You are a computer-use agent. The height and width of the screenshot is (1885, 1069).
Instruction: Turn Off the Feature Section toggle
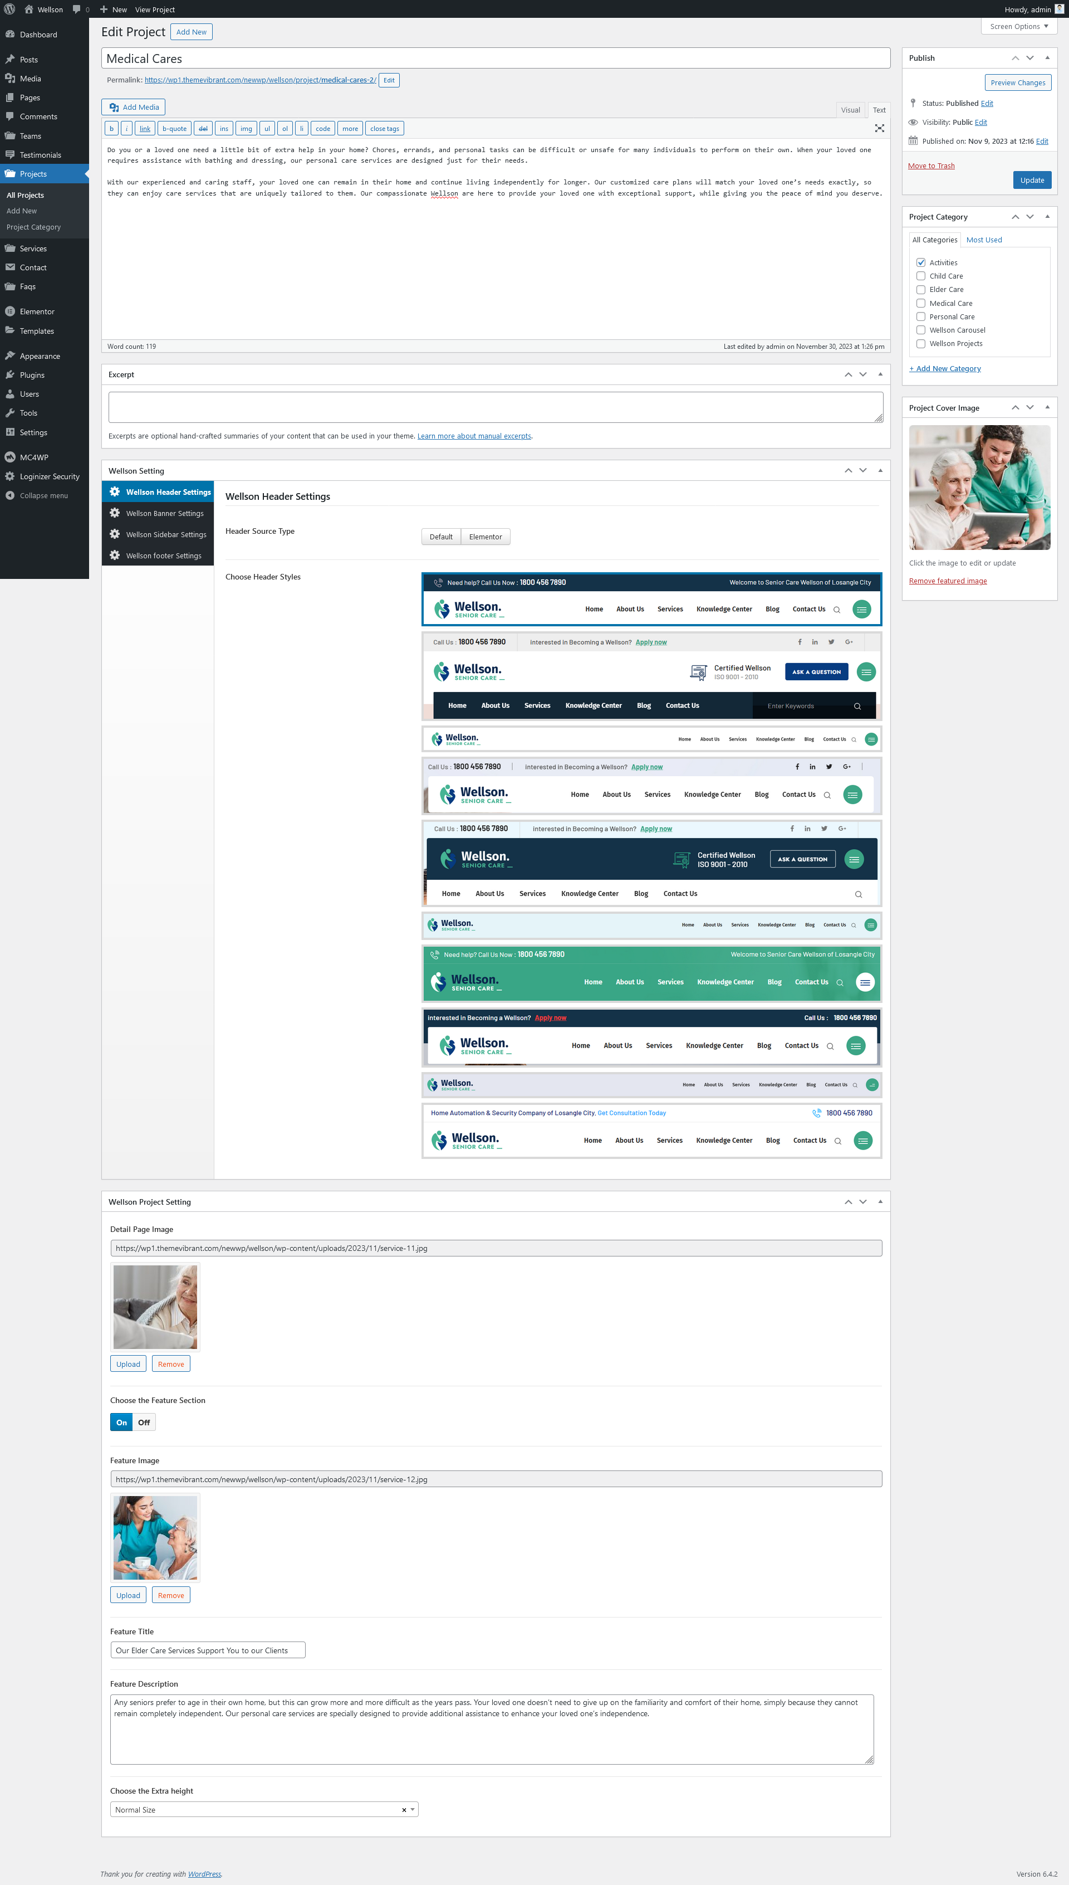144,1422
